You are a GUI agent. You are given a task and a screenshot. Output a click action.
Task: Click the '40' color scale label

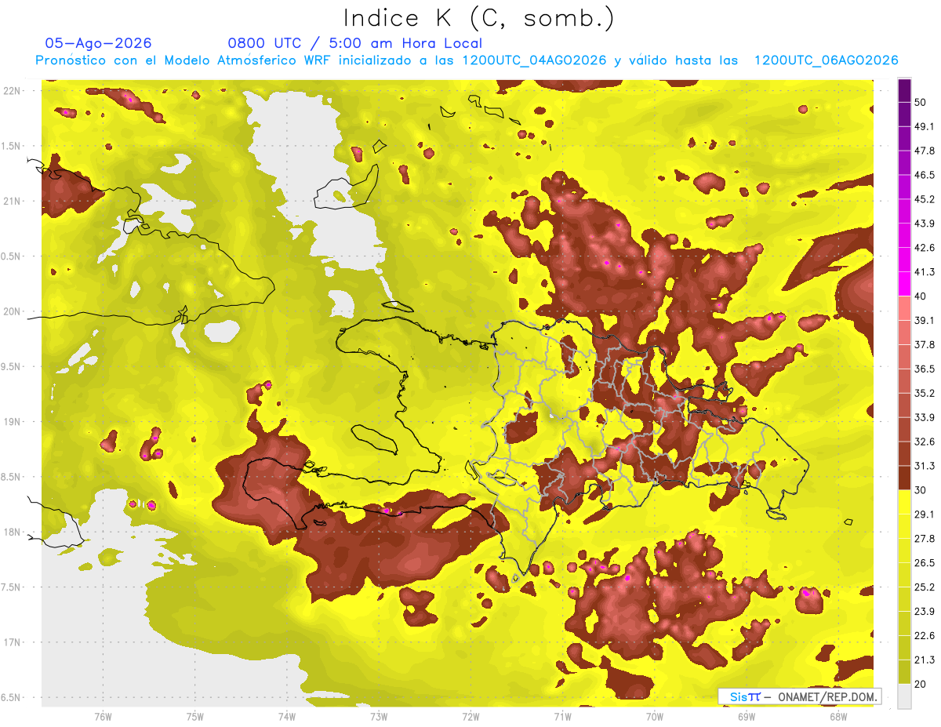(921, 296)
